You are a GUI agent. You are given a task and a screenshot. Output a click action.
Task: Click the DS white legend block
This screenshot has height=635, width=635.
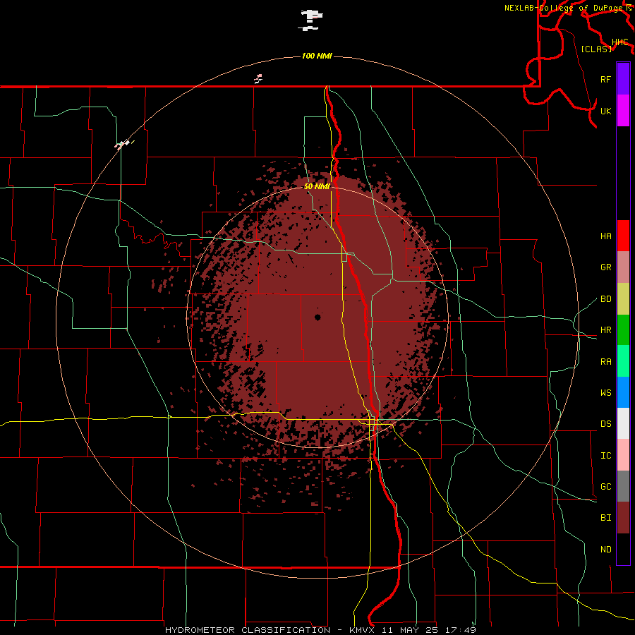623,423
